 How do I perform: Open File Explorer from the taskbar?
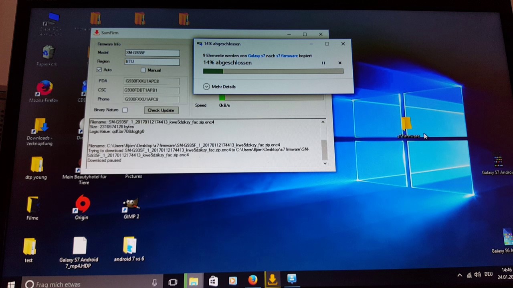tap(193, 282)
